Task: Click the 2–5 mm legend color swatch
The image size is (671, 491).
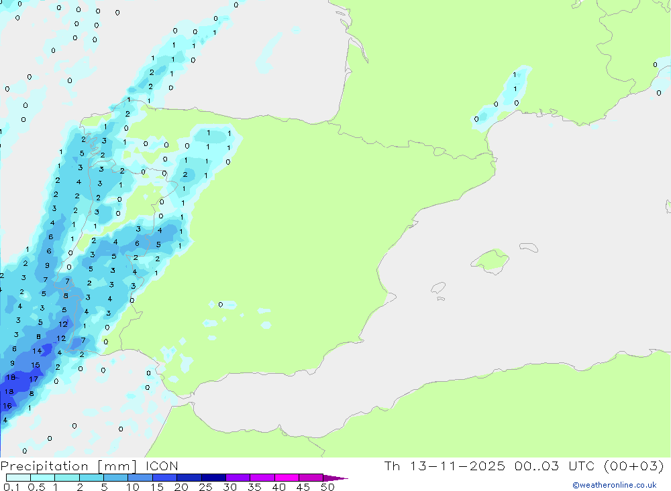Action: (x=91, y=478)
